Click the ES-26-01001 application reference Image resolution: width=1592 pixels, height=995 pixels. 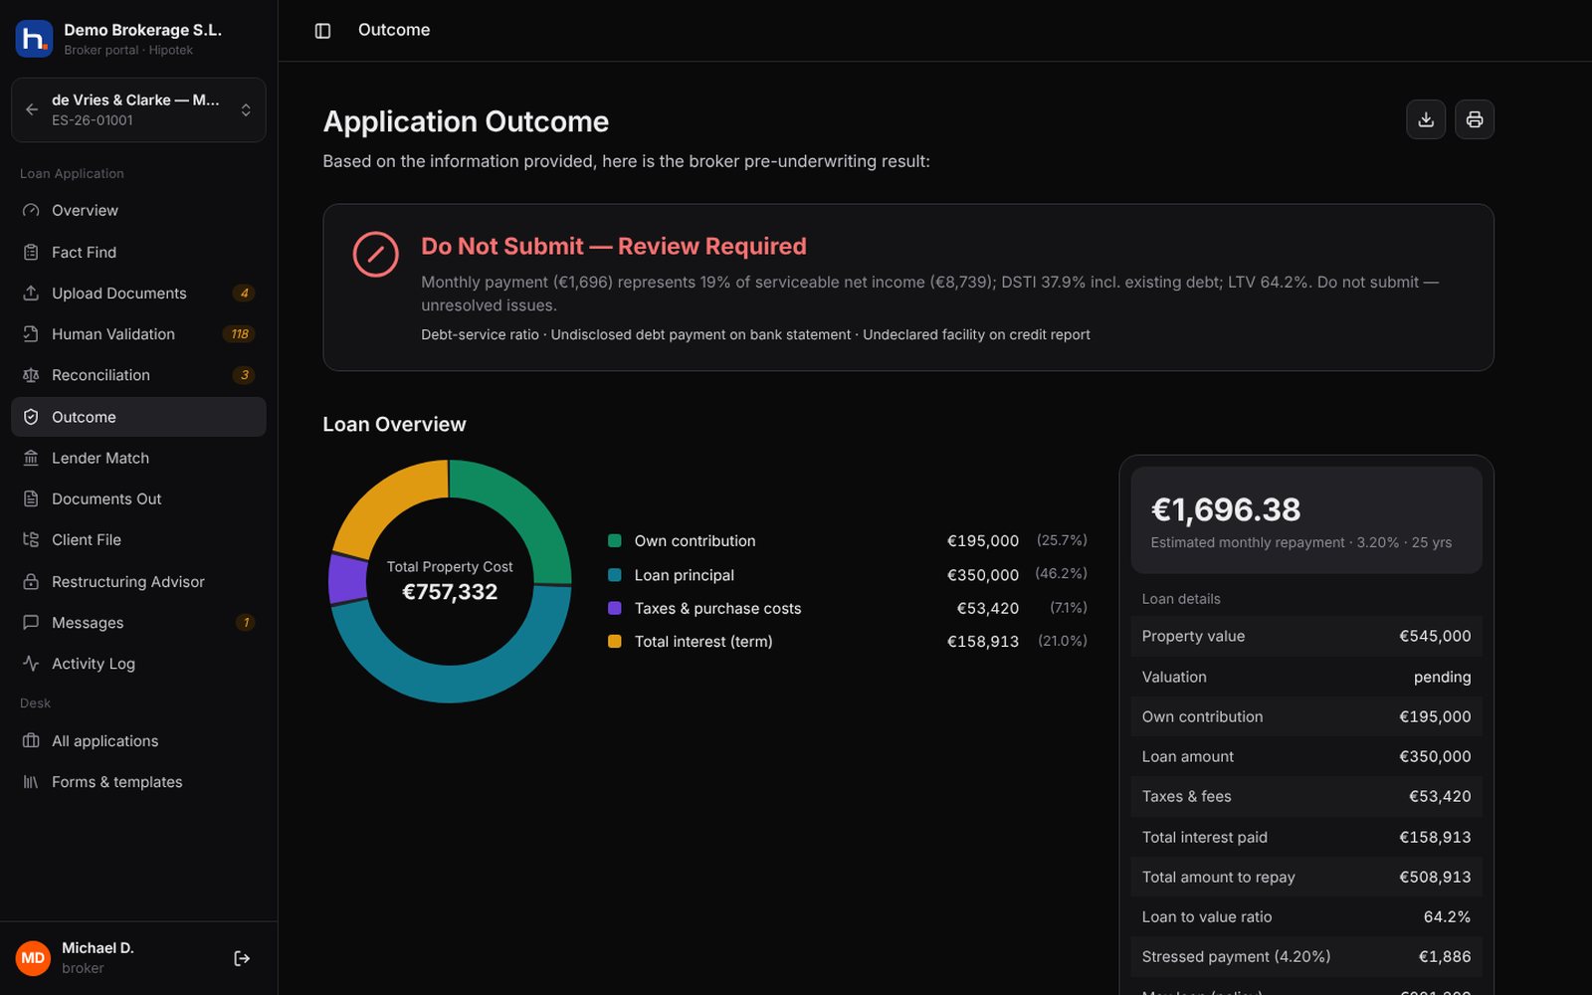click(93, 120)
